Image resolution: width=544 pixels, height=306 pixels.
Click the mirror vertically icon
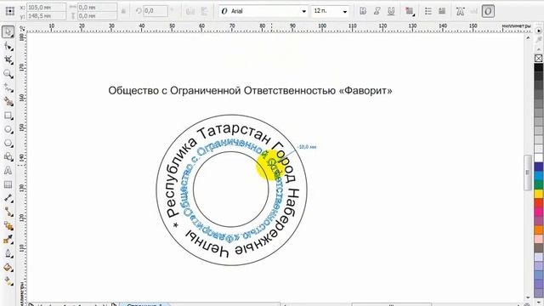[x=204, y=11]
